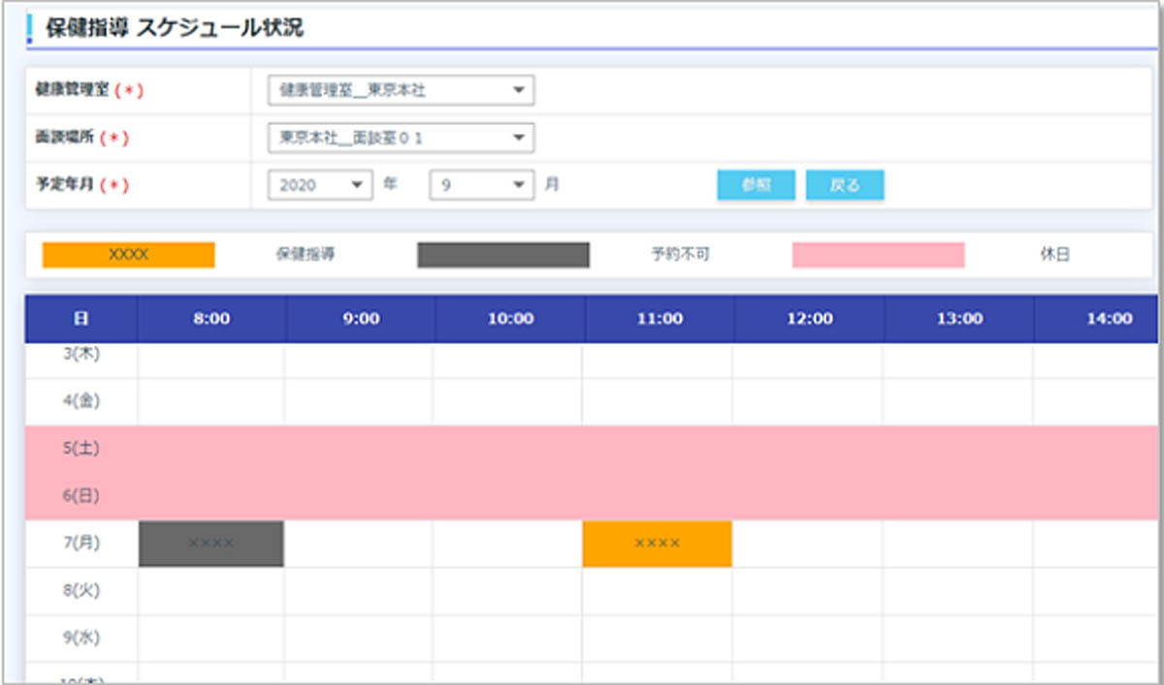Click the 7(月) date row label
Image resolution: width=1164 pixels, height=685 pixels.
click(x=81, y=544)
